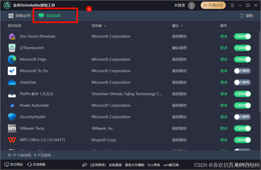Click the VMware, Inc. publisher cell
This screenshot has width=261, height=170.
(x=103, y=128)
